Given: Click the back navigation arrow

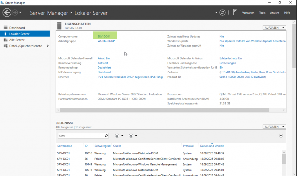Looking at the screenshot, I should click(x=7, y=13).
